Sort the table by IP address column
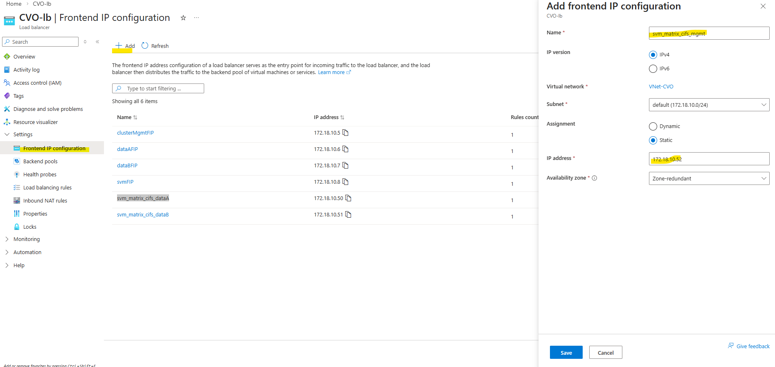 [329, 117]
